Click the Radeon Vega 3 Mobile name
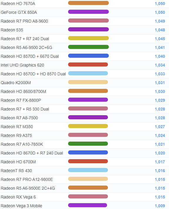The height and width of the screenshot is (209, 169). click(x=21, y=206)
